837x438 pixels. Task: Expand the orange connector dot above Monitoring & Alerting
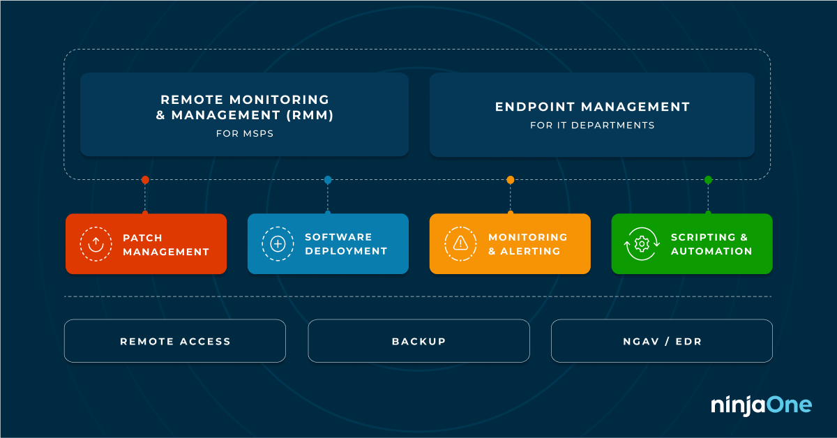tap(511, 179)
